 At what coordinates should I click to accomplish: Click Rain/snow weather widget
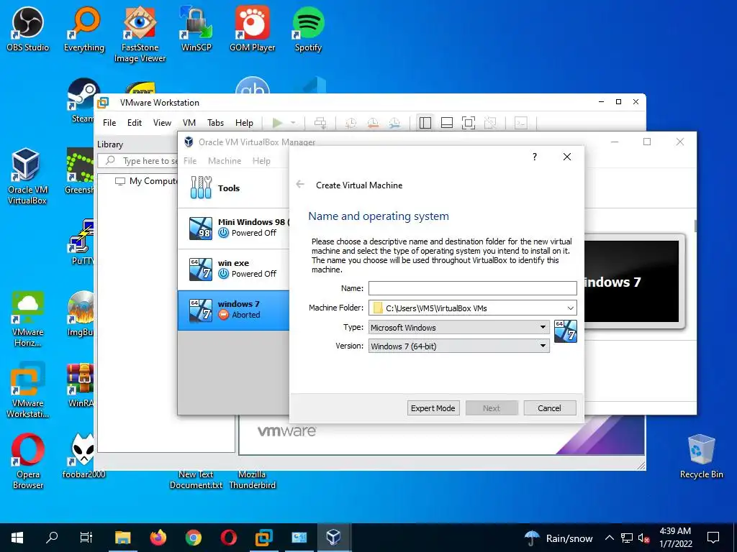tap(559, 538)
